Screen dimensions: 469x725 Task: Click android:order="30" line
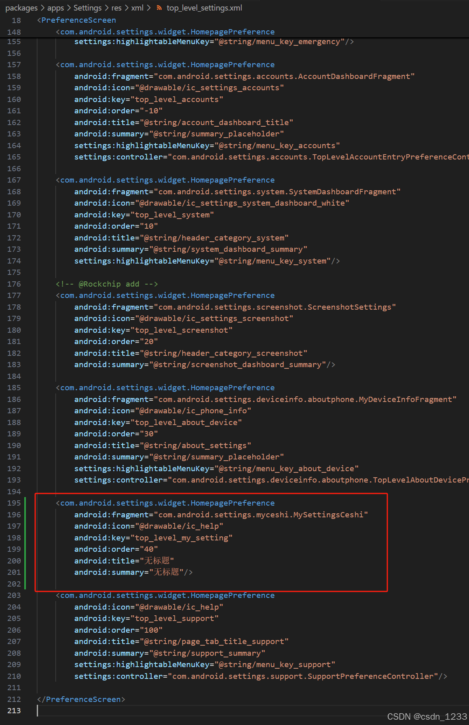(116, 434)
